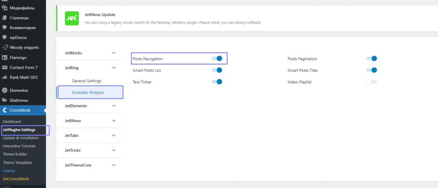Expand the JetElements section chevron
This screenshot has height=188, width=438.
tap(114, 106)
